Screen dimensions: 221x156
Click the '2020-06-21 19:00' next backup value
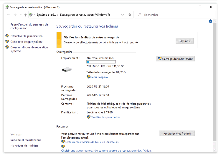pyautogui.click(x=98, y=86)
